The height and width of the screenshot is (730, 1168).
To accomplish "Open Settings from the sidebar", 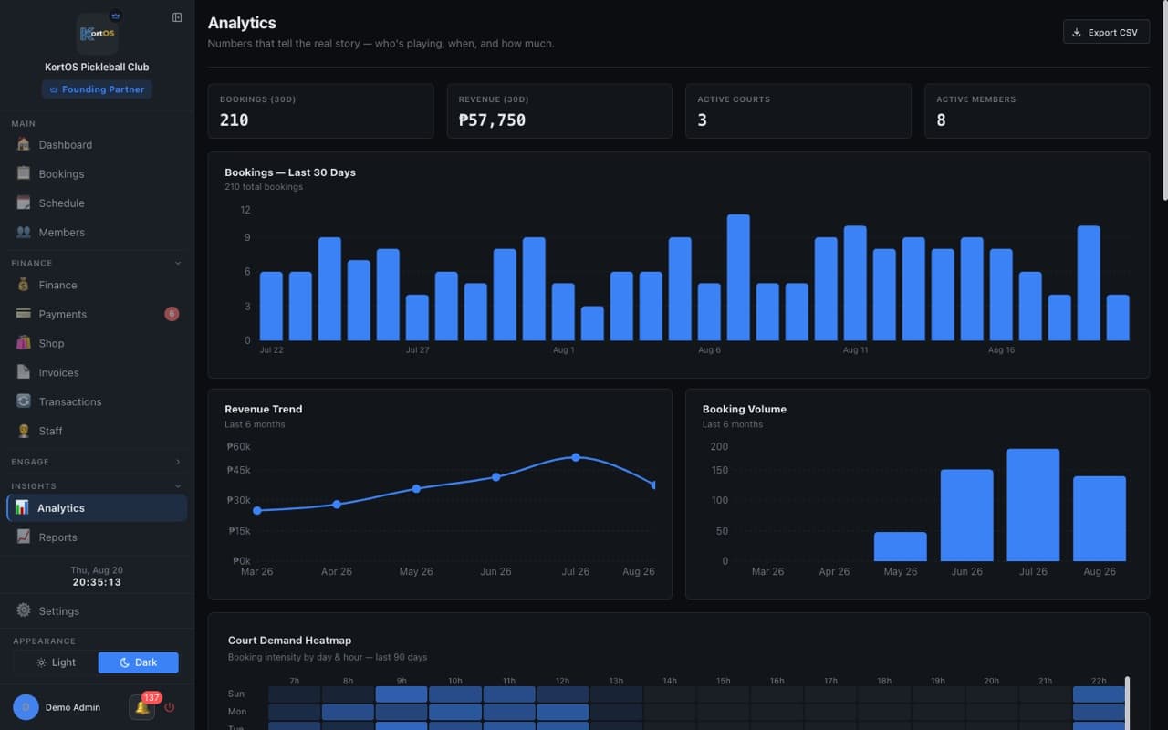I will pos(97,610).
